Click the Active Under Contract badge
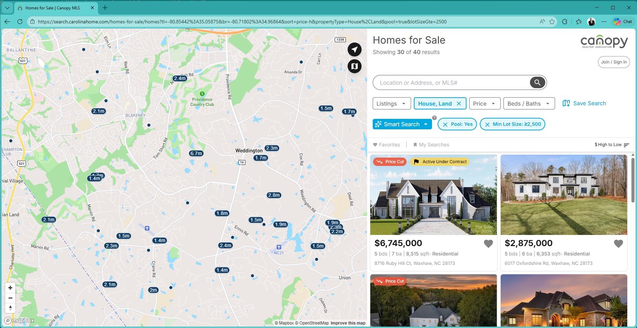The image size is (637, 328). click(440, 162)
